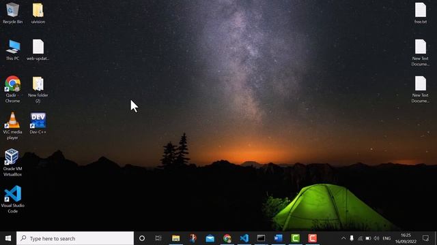
Task: Open the clock and calendar flyout
Action: coord(406,238)
